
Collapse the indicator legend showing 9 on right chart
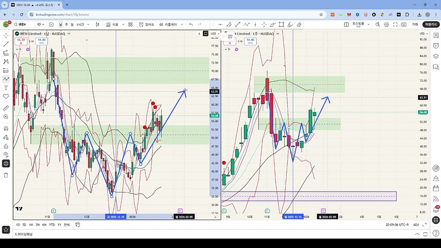[x=227, y=49]
